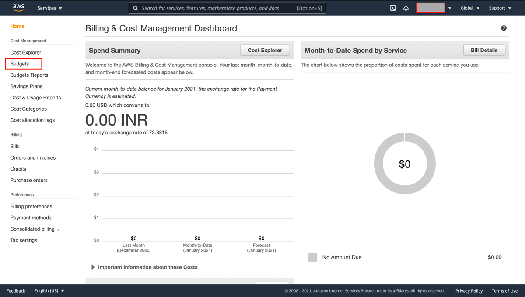Screen dimensions: 525x297
Task: Click the No Amount Due text
Action: point(342,257)
